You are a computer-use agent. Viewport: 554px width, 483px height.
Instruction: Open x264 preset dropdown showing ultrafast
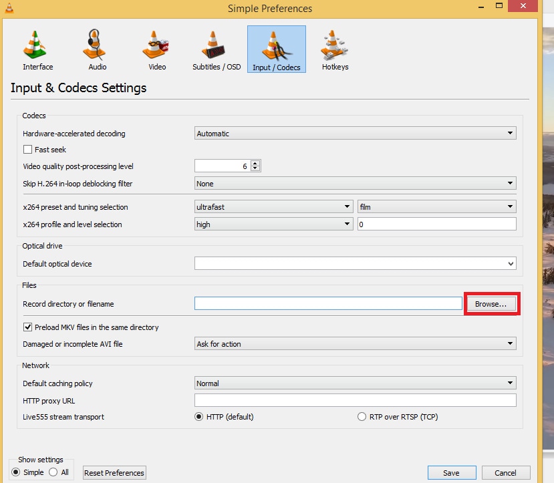(273, 206)
